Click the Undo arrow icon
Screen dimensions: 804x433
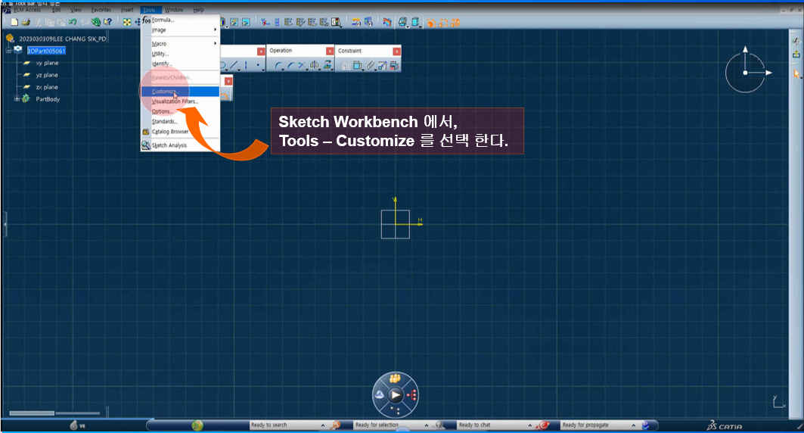[73, 22]
